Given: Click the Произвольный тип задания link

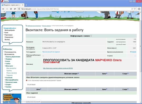Looking at the screenshot, I should click(51, 52).
